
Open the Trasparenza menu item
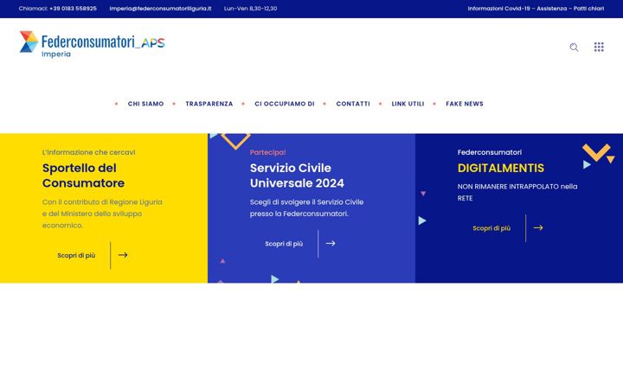[209, 104]
